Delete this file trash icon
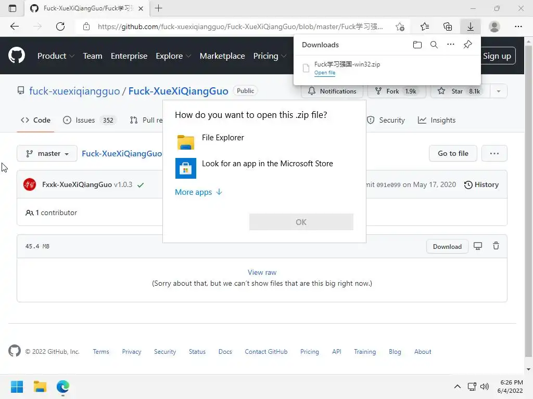 coord(496,246)
